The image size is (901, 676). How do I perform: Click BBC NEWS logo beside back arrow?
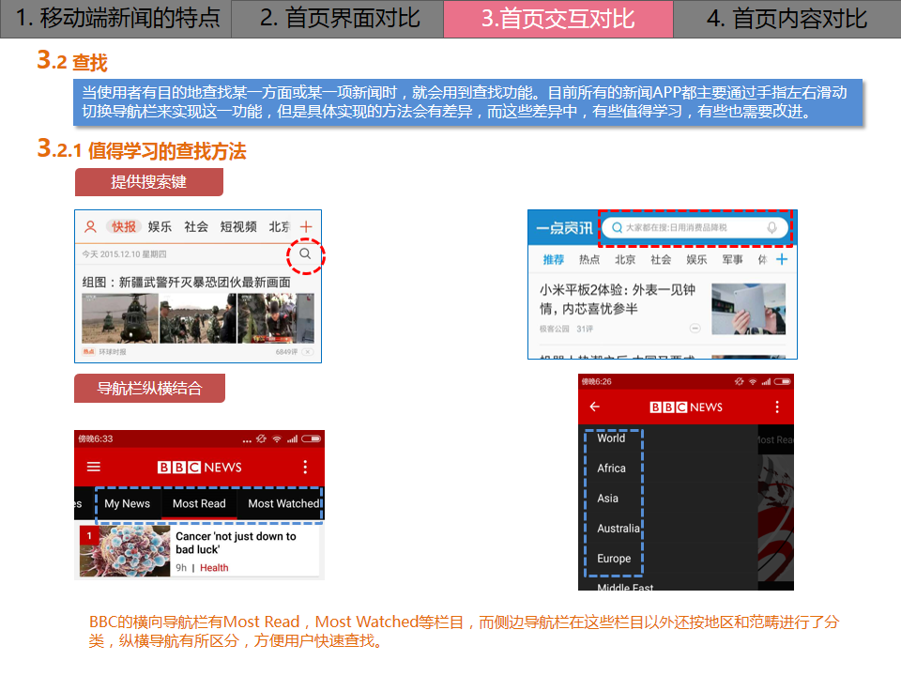(686, 407)
